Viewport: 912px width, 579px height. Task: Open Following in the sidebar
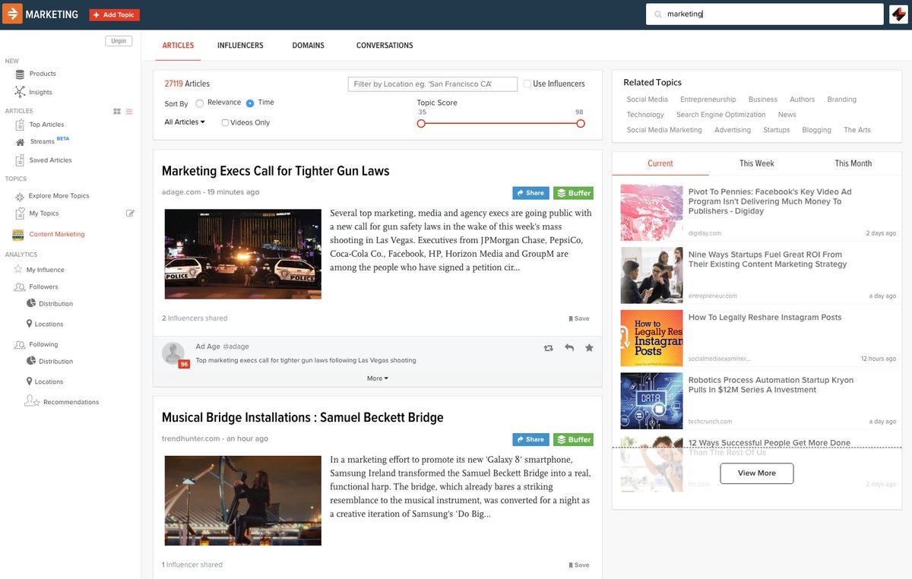[43, 344]
